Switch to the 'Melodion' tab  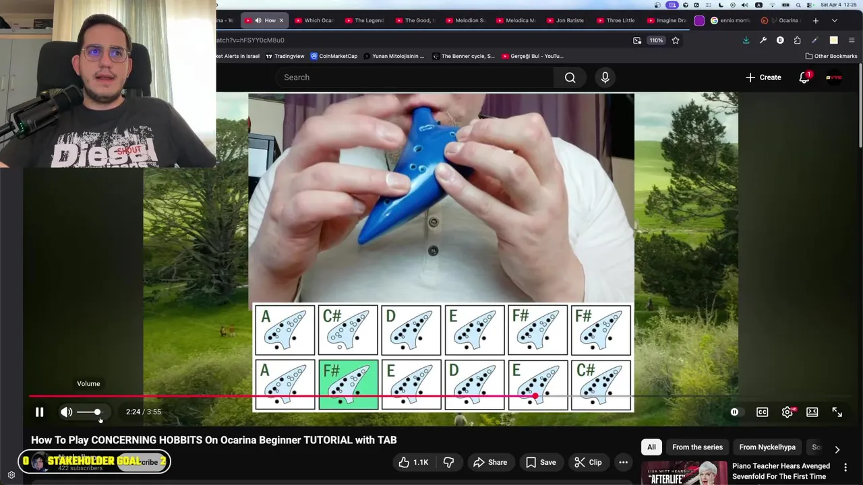[x=465, y=20]
